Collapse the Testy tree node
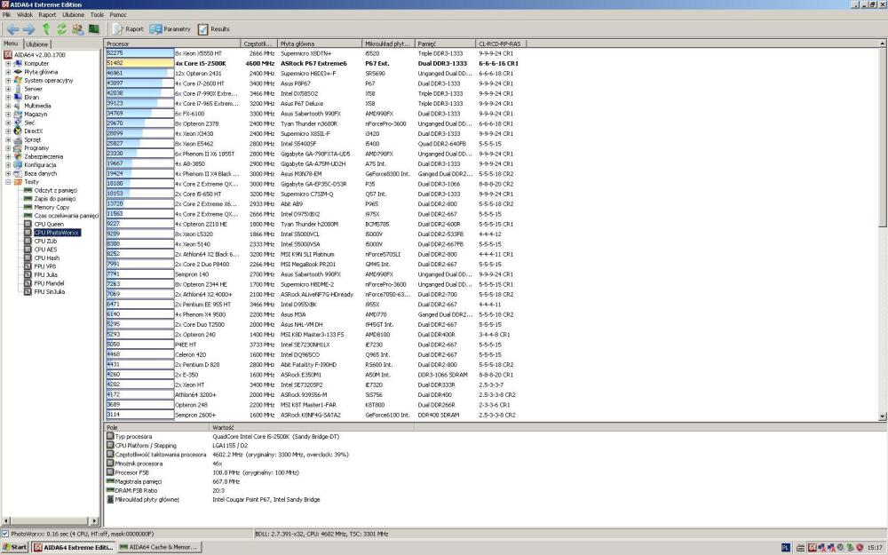888x555 pixels. click(8, 181)
